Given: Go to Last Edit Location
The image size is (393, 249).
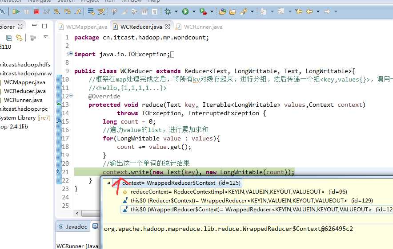Looking at the screenshot, I should (299, 12).
